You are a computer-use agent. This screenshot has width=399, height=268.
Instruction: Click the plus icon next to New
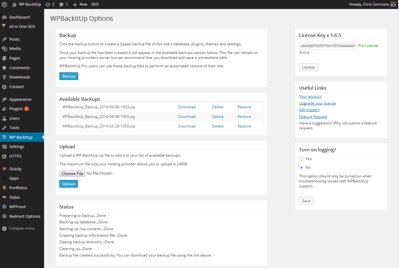[75, 5]
